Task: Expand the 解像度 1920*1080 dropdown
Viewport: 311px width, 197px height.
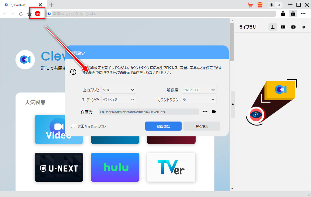Action: [199, 90]
